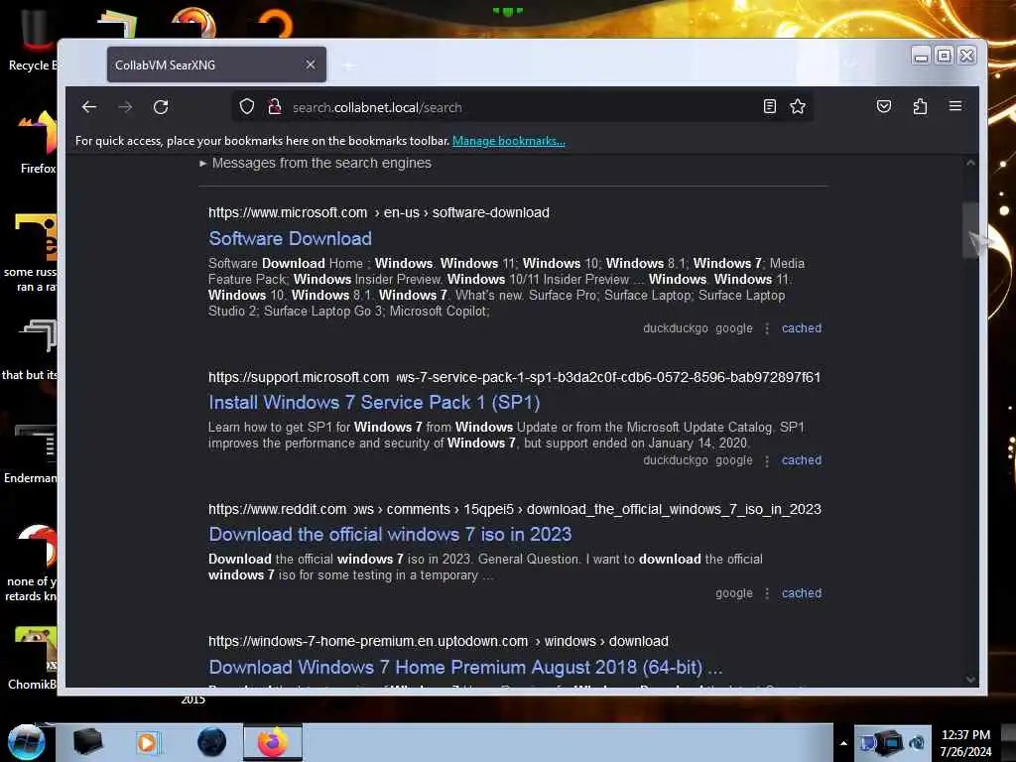Open the Software Download result
1016x762 pixels.
pos(291,238)
